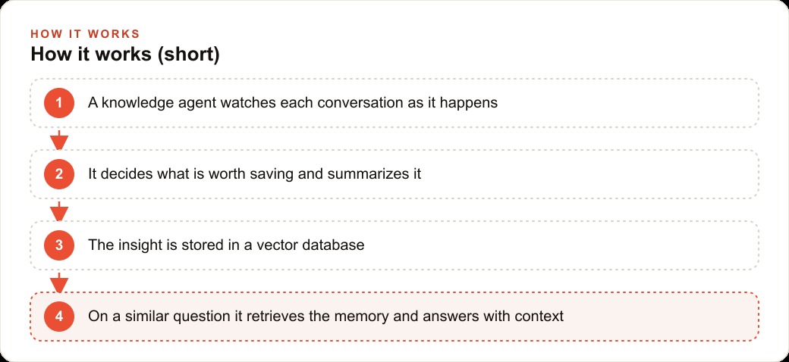Click the red step 1 circle

[59, 103]
